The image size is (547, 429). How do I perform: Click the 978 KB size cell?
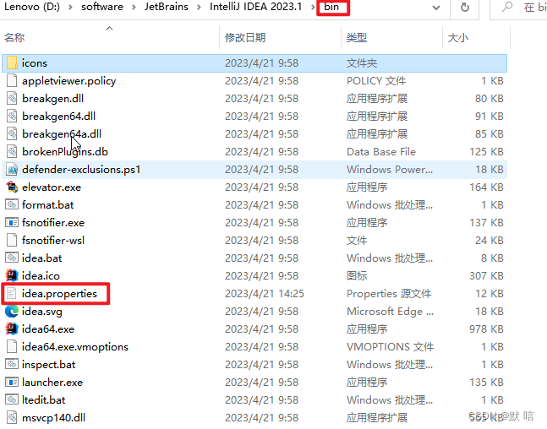click(486, 329)
